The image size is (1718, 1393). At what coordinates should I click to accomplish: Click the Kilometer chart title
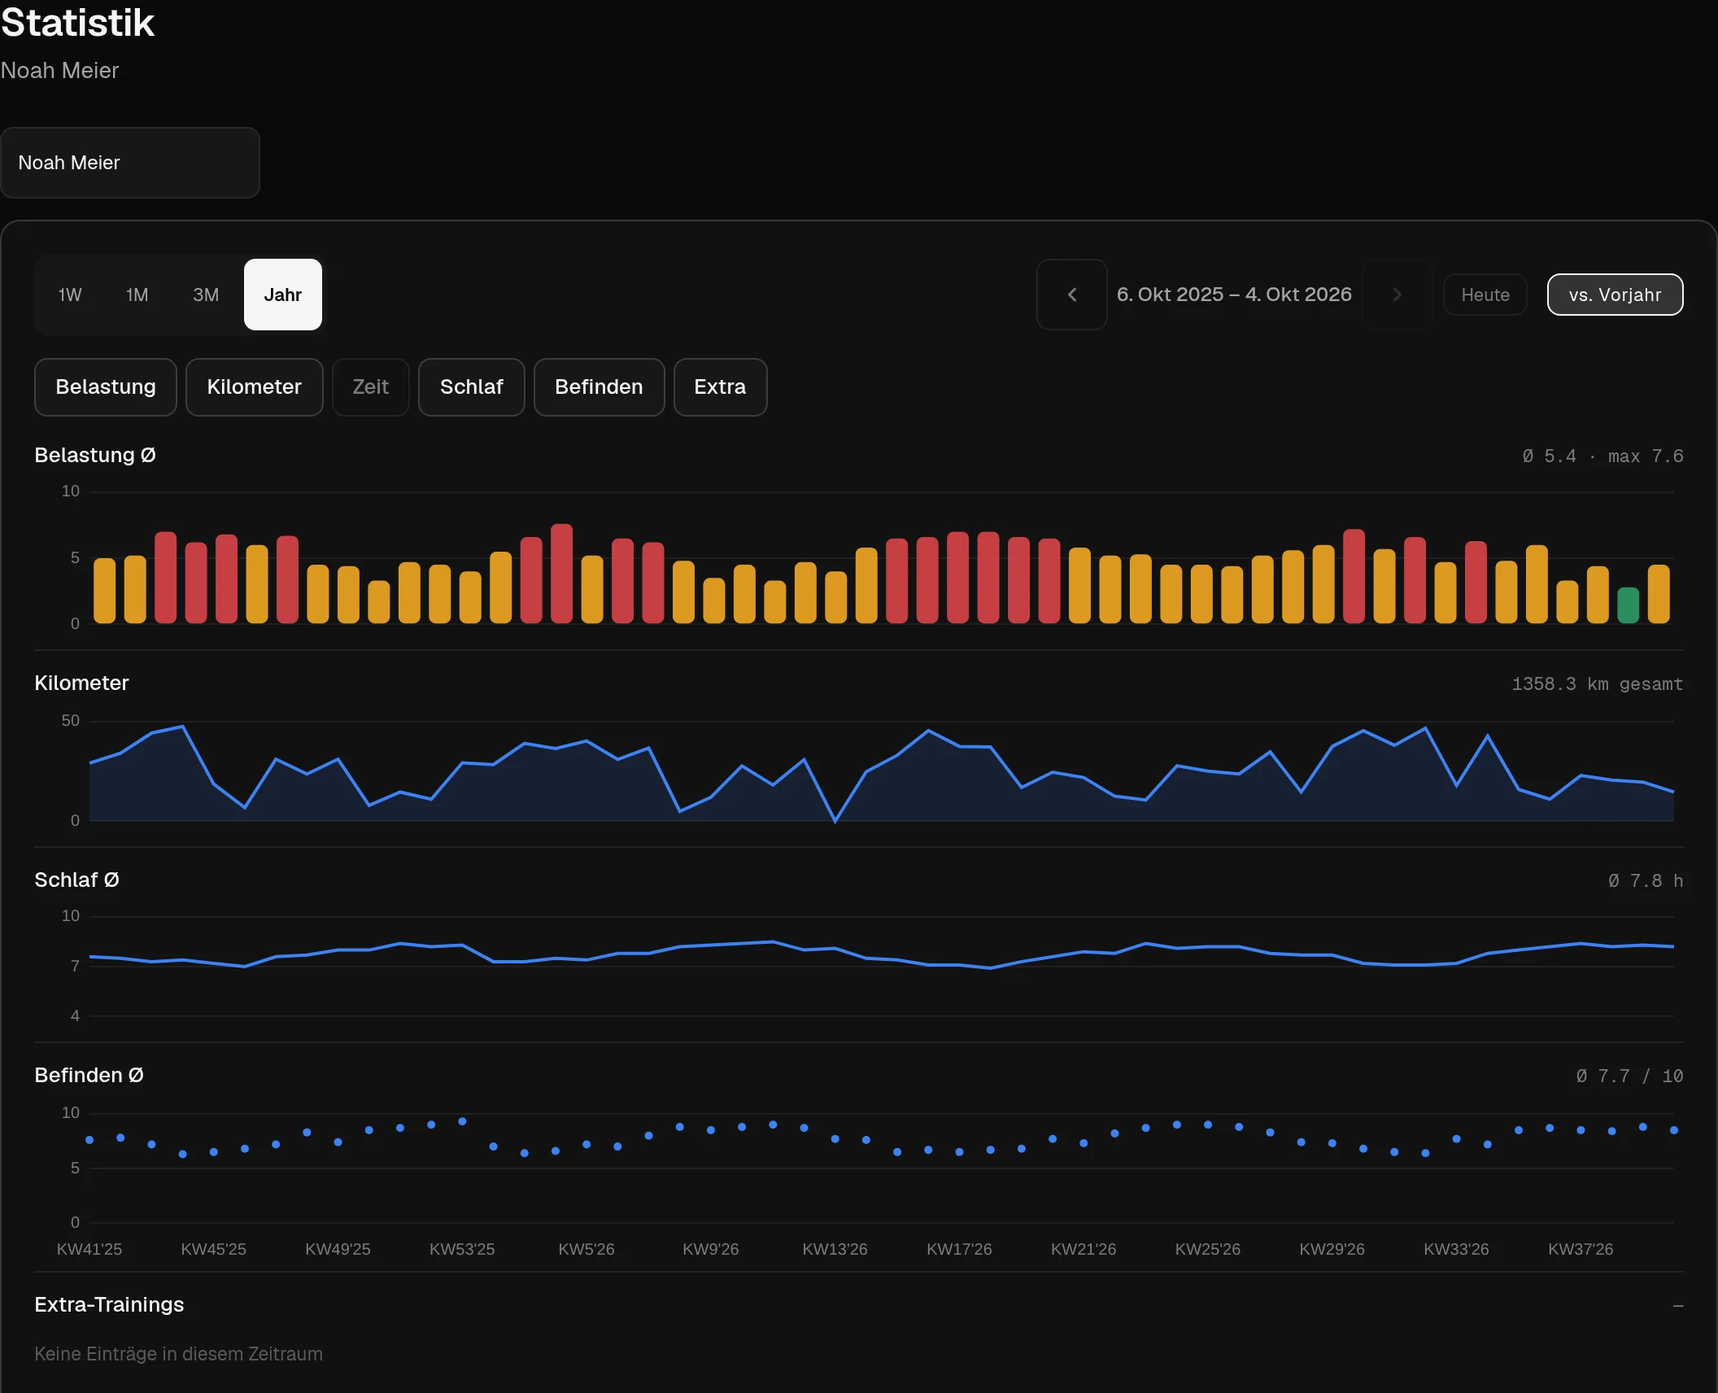81,683
